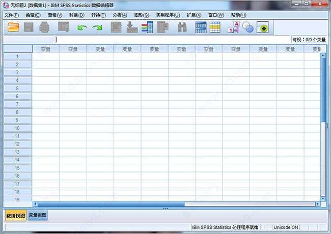Select row header 14
Viewport: 331px width, 234px height.
pos(17,160)
